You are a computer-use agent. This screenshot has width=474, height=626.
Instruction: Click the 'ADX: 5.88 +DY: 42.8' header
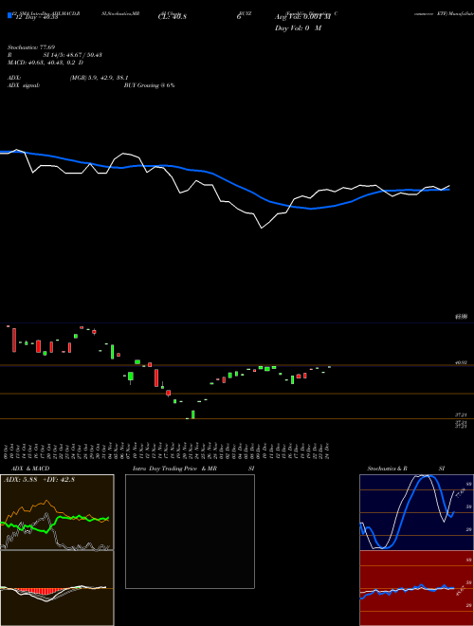click(39, 480)
